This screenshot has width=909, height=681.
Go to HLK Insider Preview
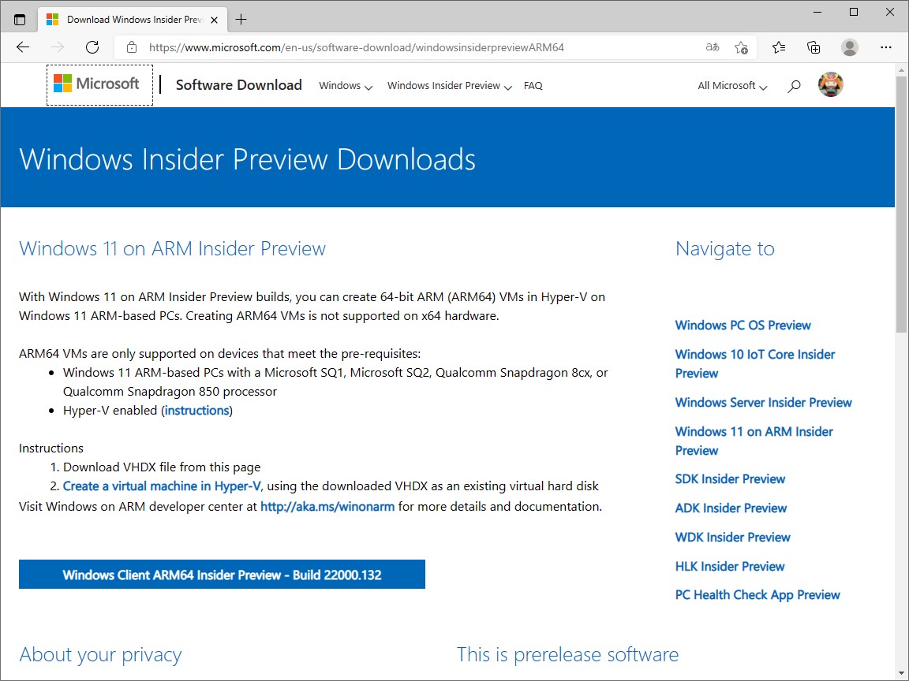pos(730,567)
